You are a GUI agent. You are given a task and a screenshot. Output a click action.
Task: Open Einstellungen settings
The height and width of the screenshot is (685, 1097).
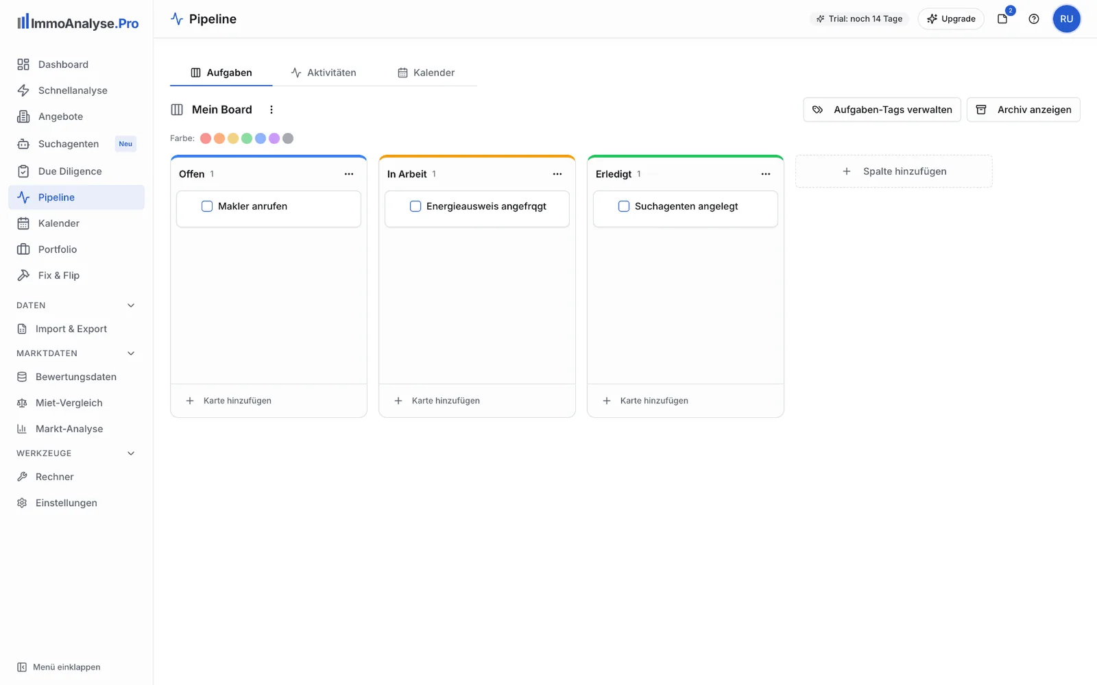(x=76, y=503)
